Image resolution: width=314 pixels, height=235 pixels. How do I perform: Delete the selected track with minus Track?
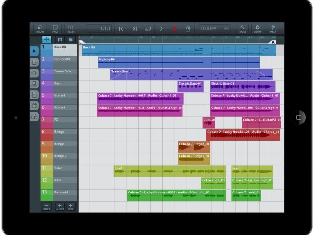click(46, 207)
